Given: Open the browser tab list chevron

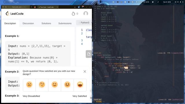Looking at the screenshot, I should click(x=86, y=7).
